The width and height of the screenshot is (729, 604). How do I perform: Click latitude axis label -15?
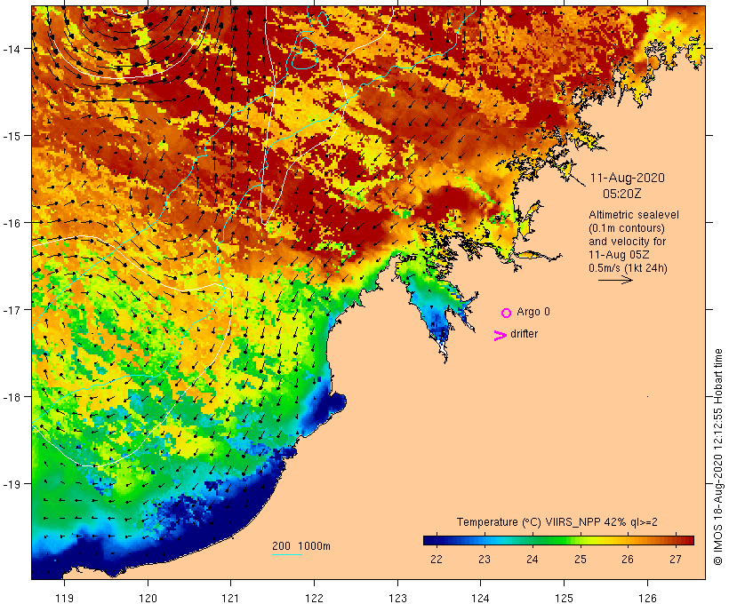11,136
